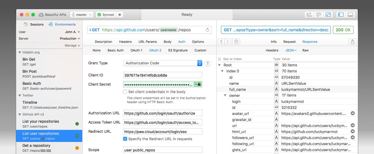The height and width of the screenshot is (154, 374).
Task: Toggle the bottom panel visibility button
Action: (x=350, y=15)
